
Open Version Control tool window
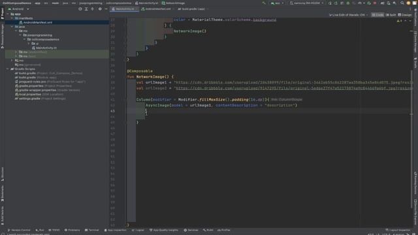tap(19, 230)
